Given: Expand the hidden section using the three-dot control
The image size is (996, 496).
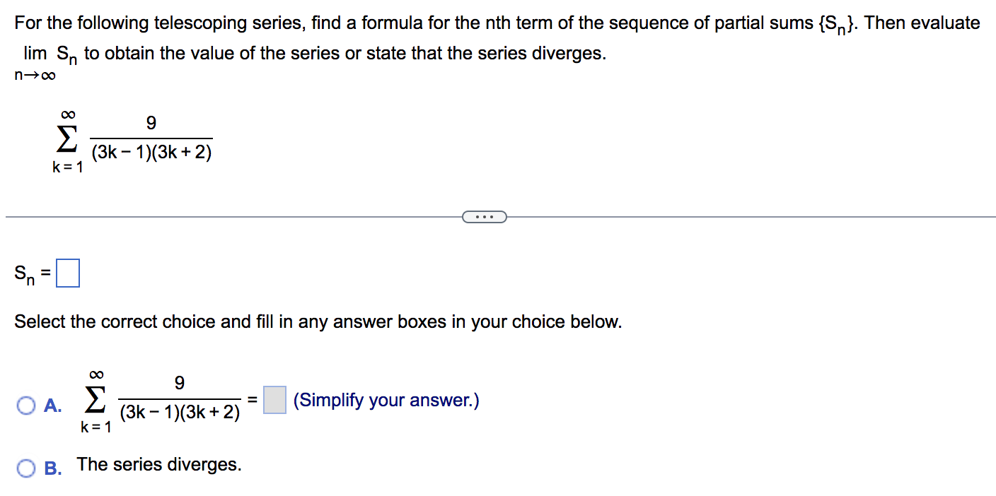Looking at the screenshot, I should click(x=485, y=216).
